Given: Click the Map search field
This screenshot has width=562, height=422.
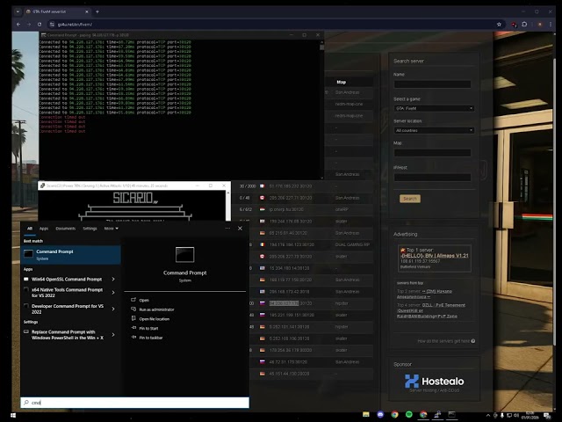Looking at the screenshot, I should [432, 153].
